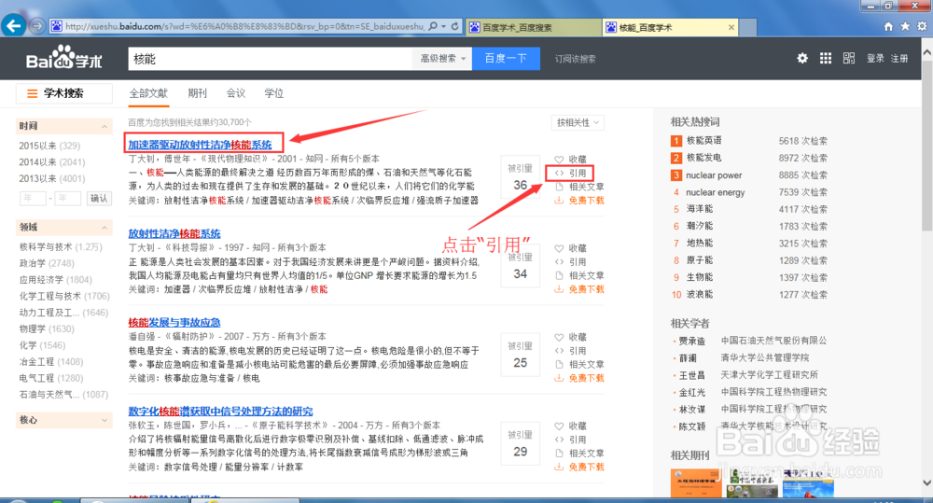The image size is (933, 503).
Task: Click the browser back arrow button
Action: coord(13,25)
